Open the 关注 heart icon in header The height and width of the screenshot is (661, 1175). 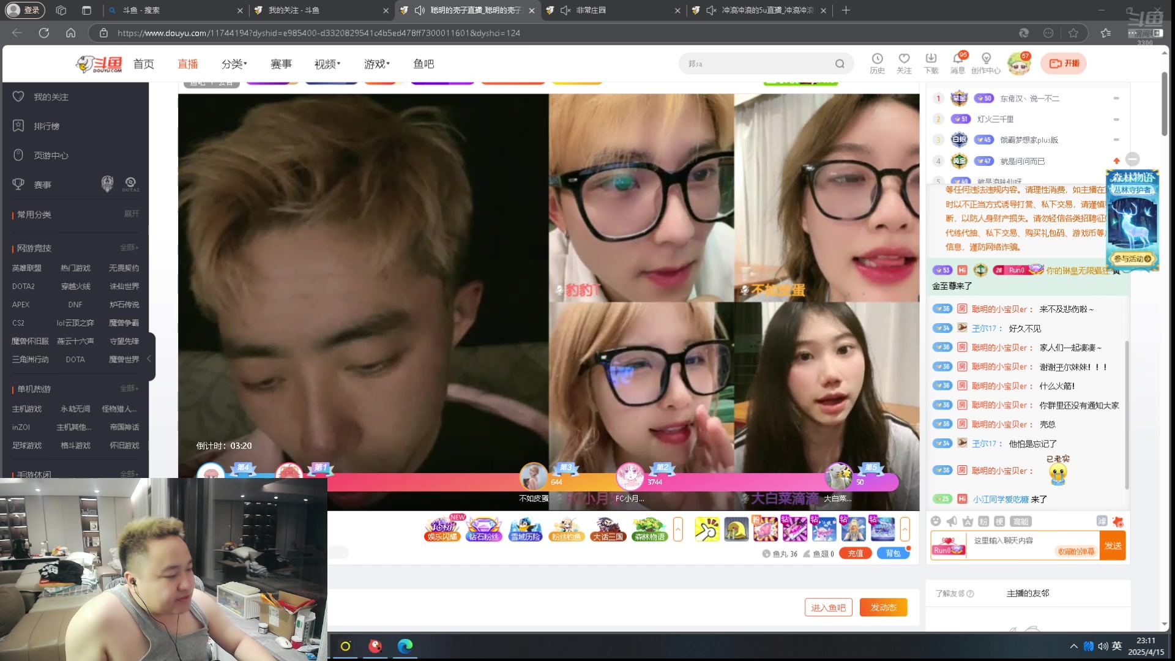point(904,63)
